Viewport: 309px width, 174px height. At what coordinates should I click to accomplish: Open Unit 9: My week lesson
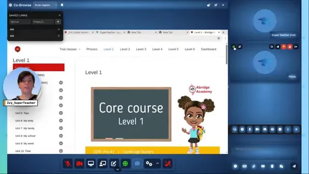[x=25, y=144]
